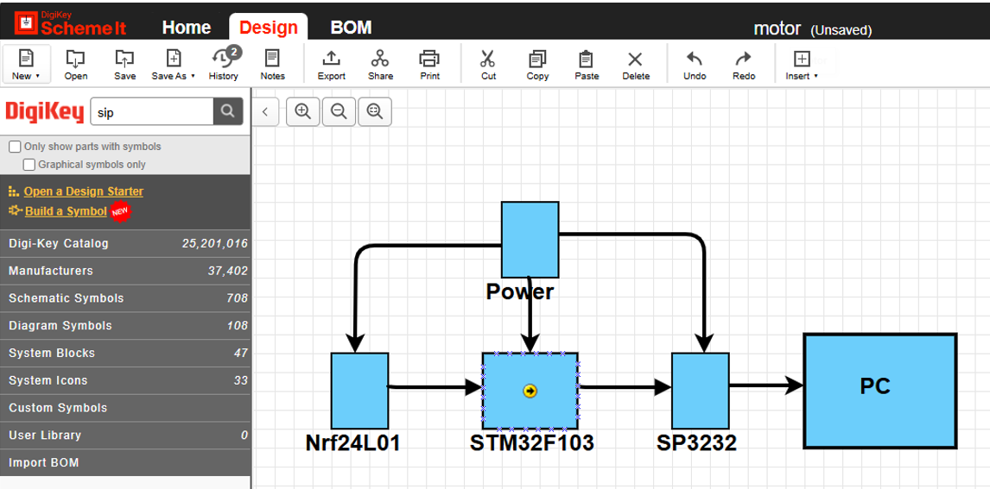990x489 pixels.
Task: Select the SP3232 block on canvas
Action: pyautogui.click(x=701, y=391)
